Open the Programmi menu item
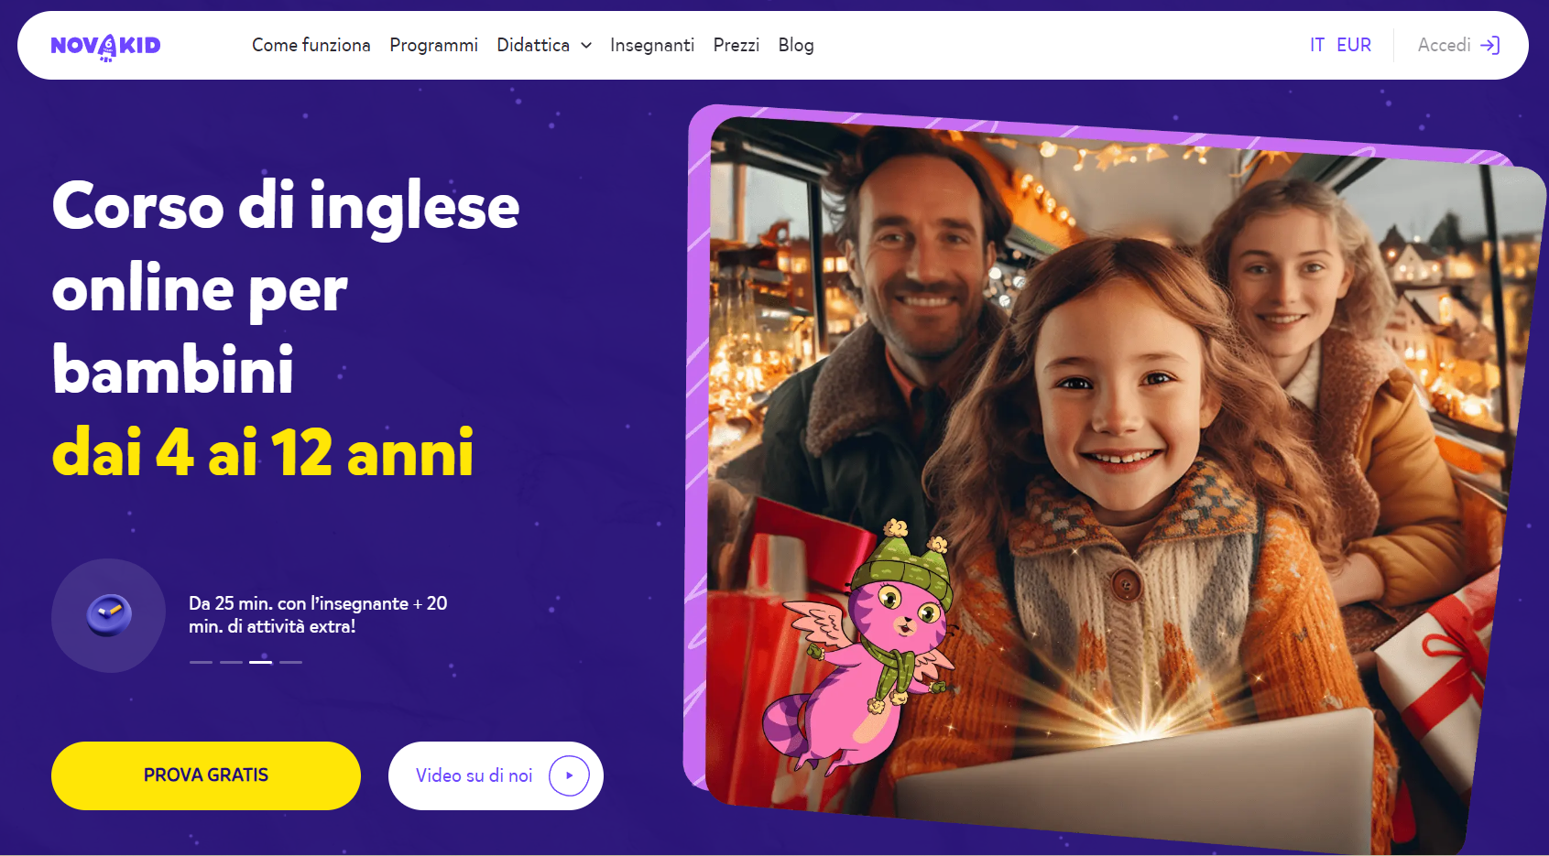Screen dimensions: 1549x856 point(433,45)
